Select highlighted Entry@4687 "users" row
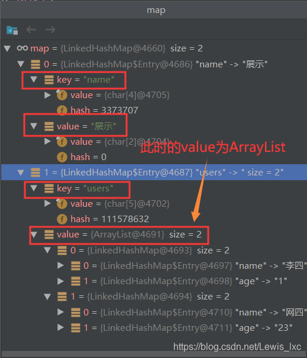This screenshot has height=358, width=307. [x=153, y=172]
